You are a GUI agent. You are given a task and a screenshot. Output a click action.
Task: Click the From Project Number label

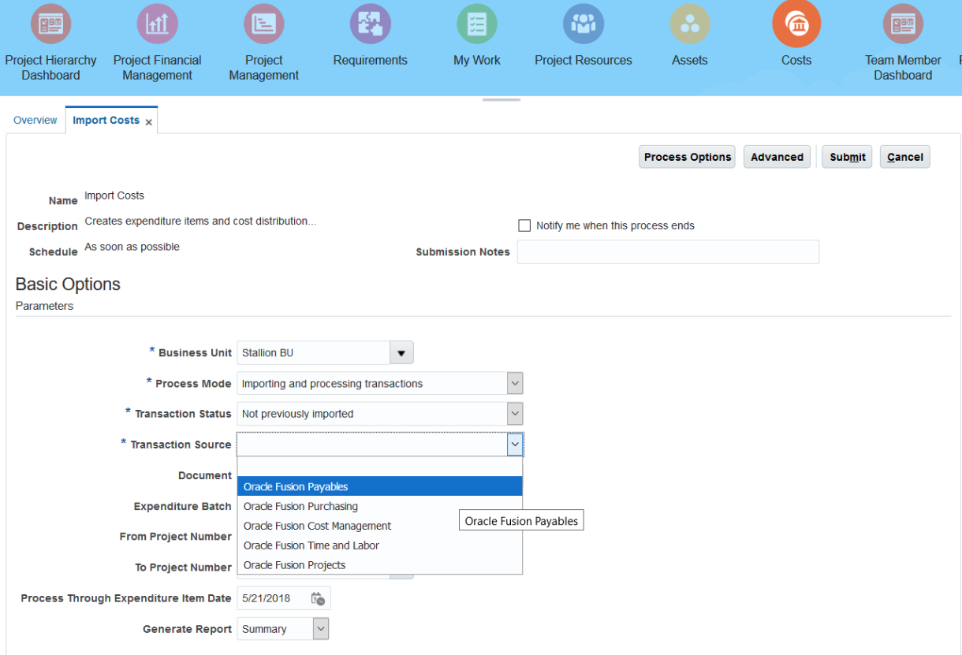[x=176, y=537]
